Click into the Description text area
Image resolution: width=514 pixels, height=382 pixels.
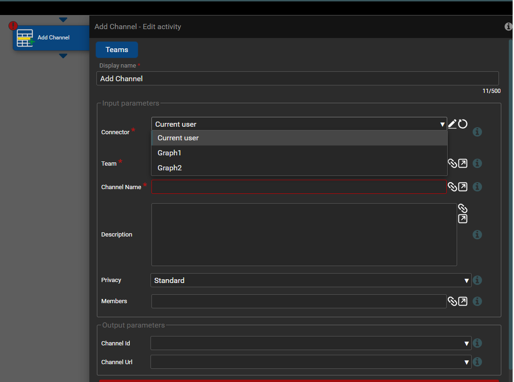(x=304, y=235)
